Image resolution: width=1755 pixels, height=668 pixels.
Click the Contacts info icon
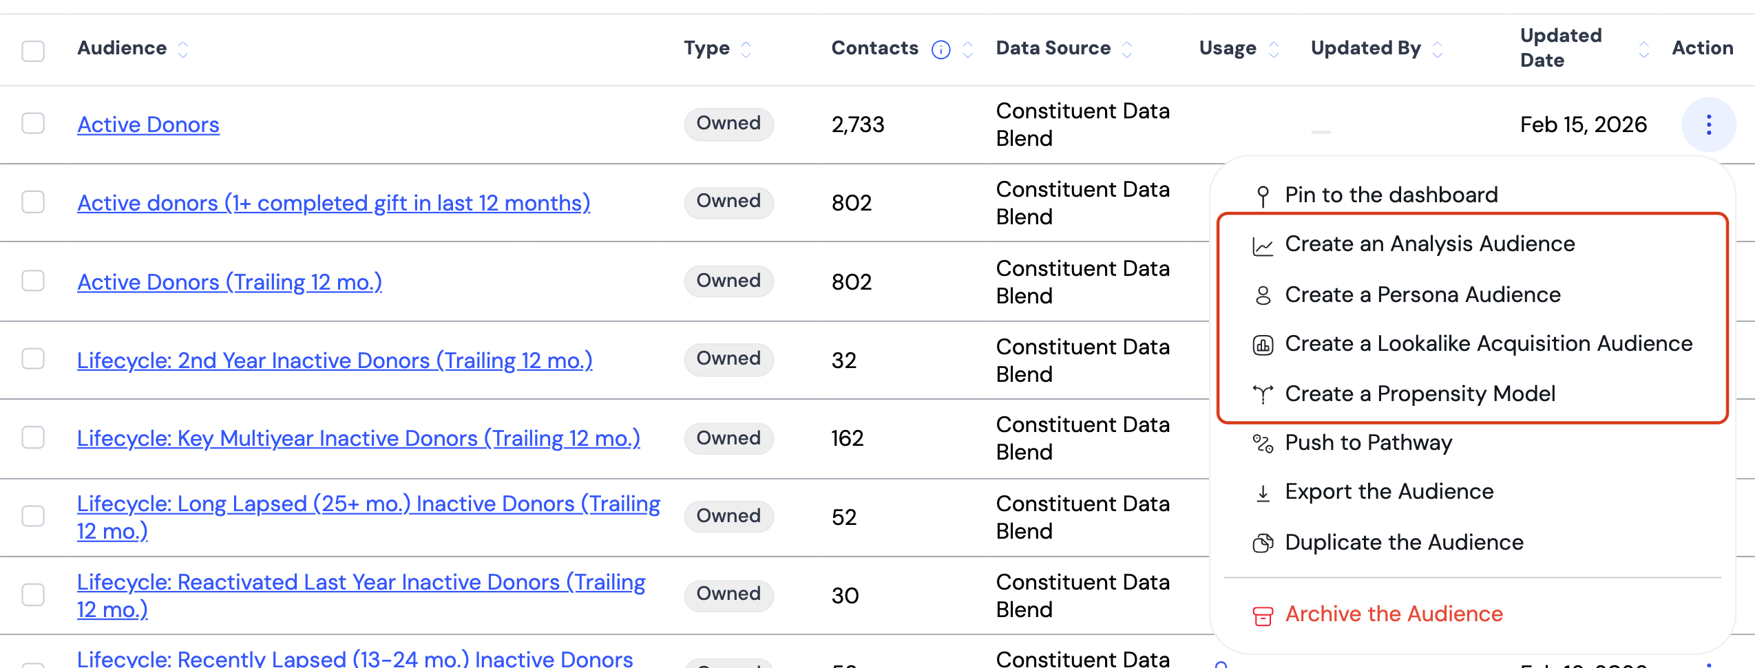pos(940,50)
